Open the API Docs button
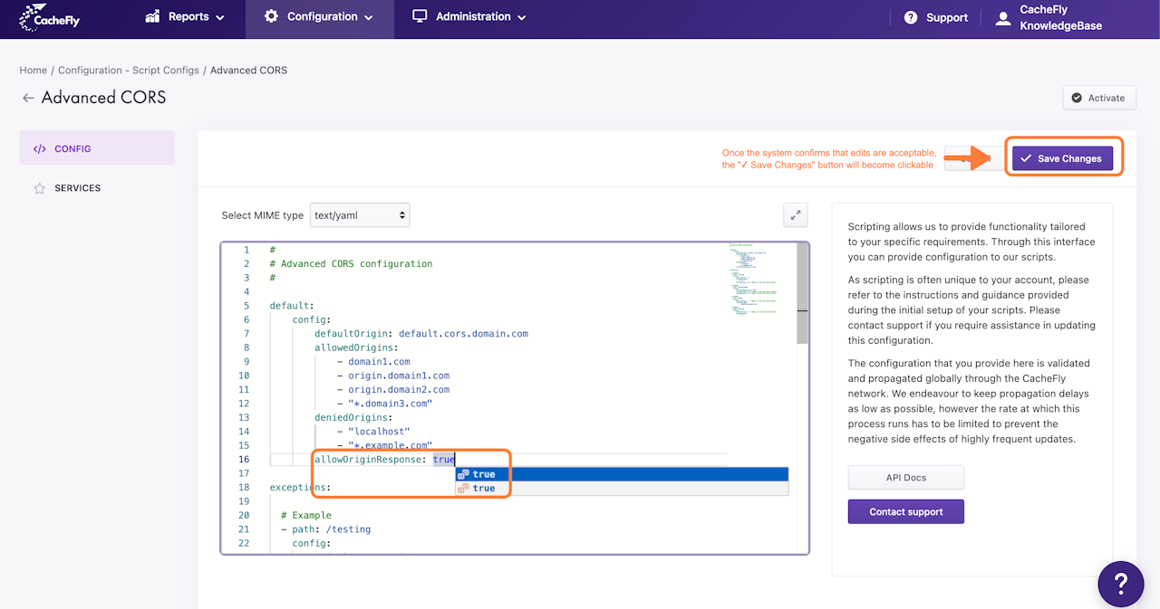The height and width of the screenshot is (609, 1160). pos(905,478)
